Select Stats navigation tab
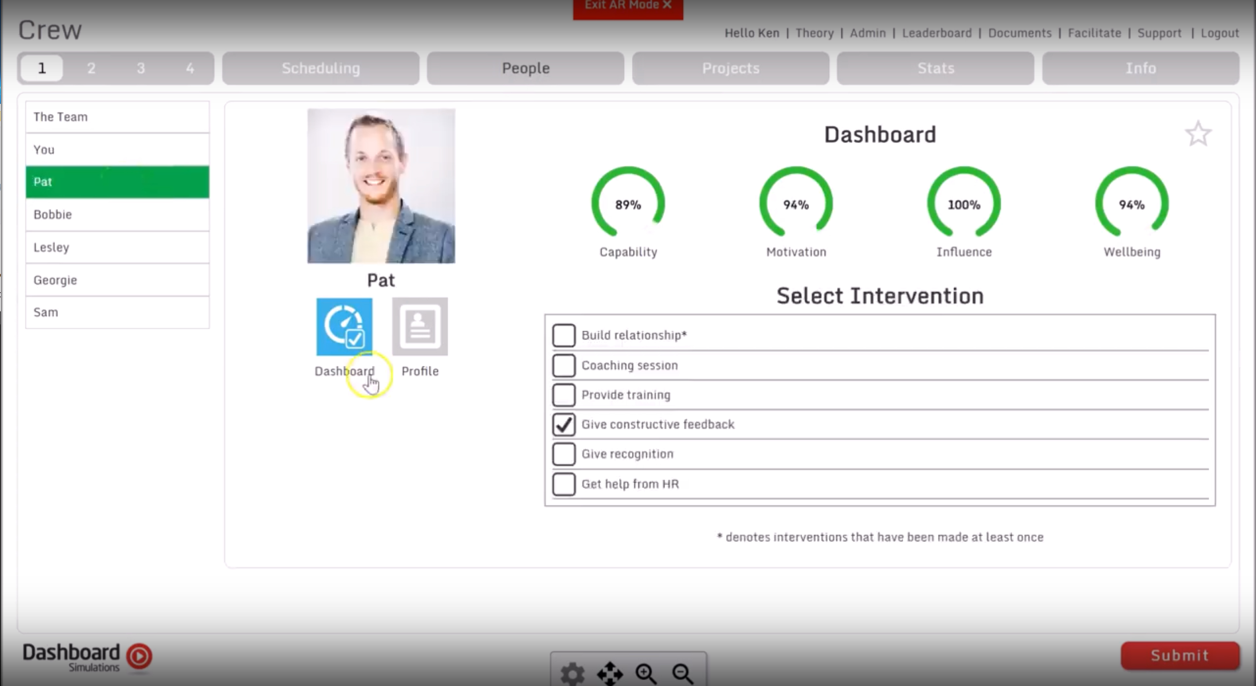1256x686 pixels. 935,68
